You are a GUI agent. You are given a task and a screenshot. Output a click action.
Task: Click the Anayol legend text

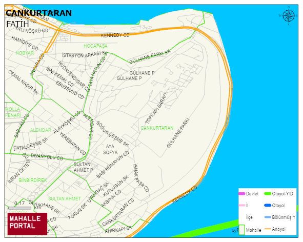pos(278,229)
